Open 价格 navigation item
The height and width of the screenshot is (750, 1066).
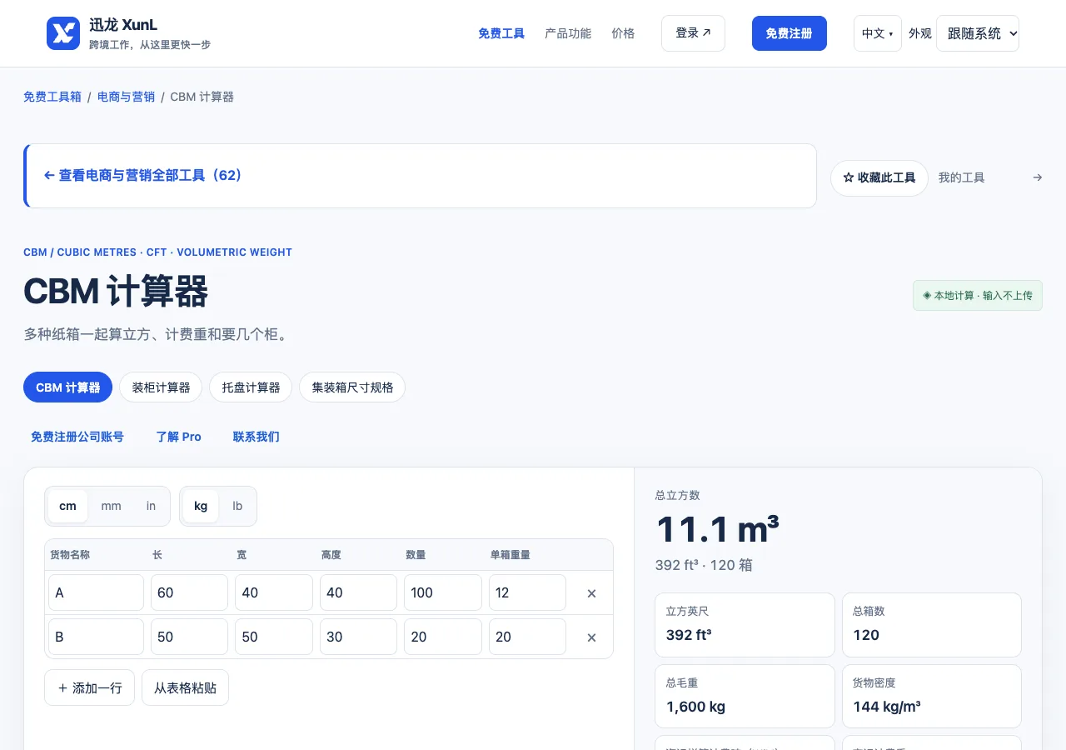[x=623, y=33]
